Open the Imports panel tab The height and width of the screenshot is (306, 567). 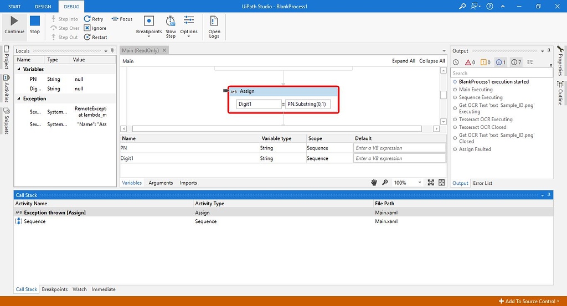click(x=188, y=183)
